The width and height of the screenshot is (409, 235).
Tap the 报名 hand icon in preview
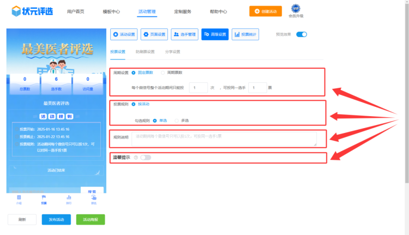click(94, 198)
